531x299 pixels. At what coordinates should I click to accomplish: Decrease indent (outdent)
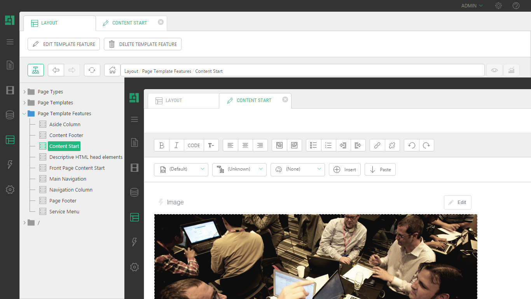(343, 145)
